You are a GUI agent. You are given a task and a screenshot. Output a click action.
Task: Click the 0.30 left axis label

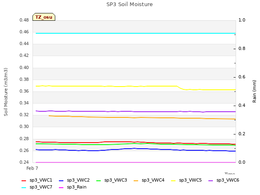[x=24, y=126]
